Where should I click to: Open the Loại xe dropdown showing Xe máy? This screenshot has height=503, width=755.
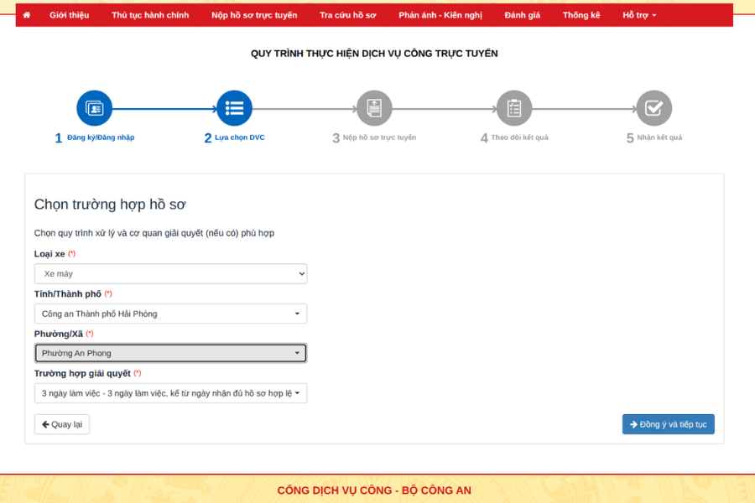tap(170, 274)
